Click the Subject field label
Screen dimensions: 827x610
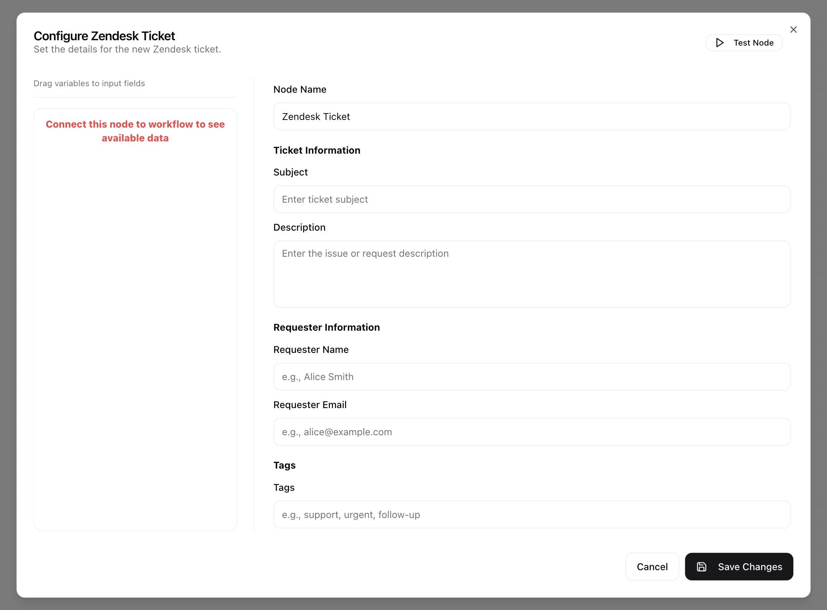point(290,172)
